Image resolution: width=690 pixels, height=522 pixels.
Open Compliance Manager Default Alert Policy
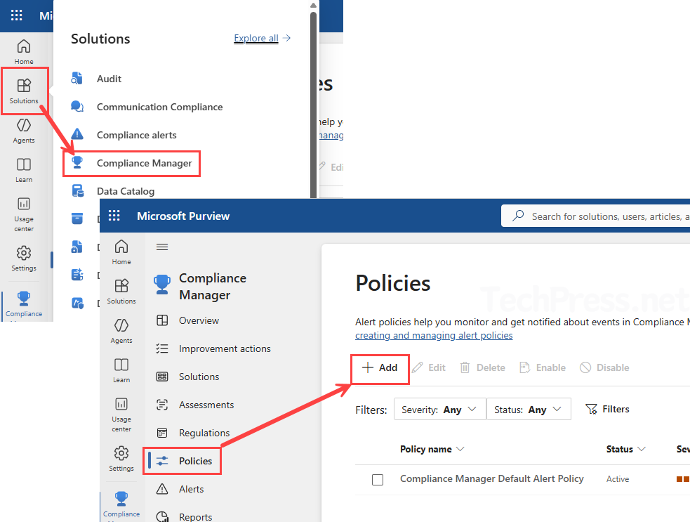tap(491, 479)
